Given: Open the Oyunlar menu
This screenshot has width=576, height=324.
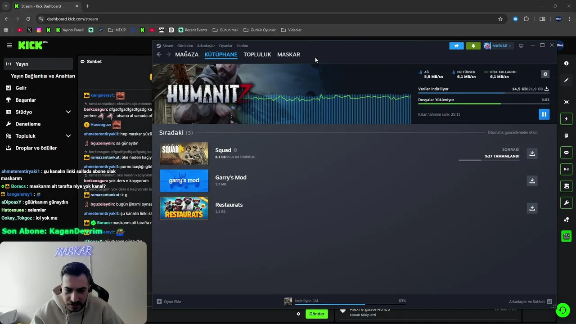Looking at the screenshot, I should click(226, 46).
